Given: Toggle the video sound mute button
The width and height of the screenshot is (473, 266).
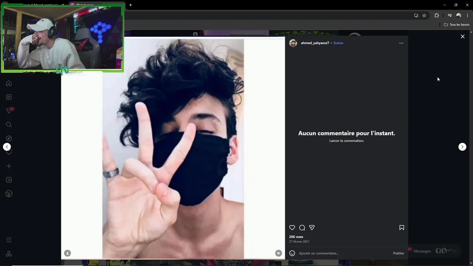Looking at the screenshot, I should (279, 253).
